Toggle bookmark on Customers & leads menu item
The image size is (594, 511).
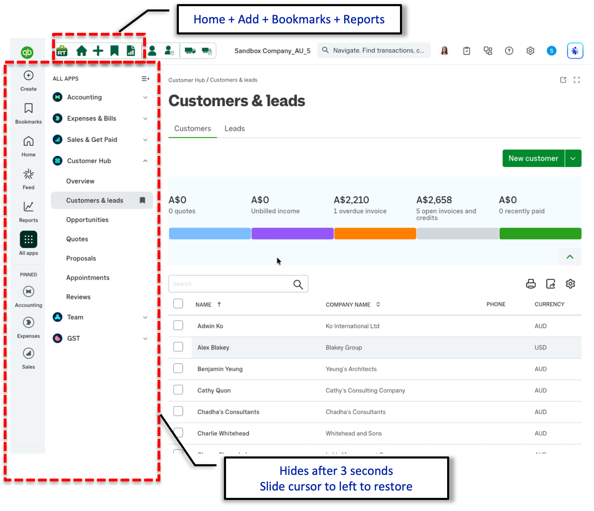142,200
